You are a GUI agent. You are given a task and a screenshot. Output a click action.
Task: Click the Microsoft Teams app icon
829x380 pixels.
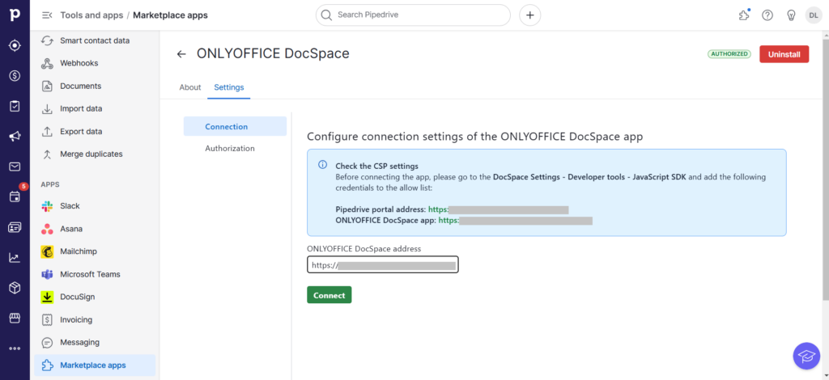(x=47, y=274)
